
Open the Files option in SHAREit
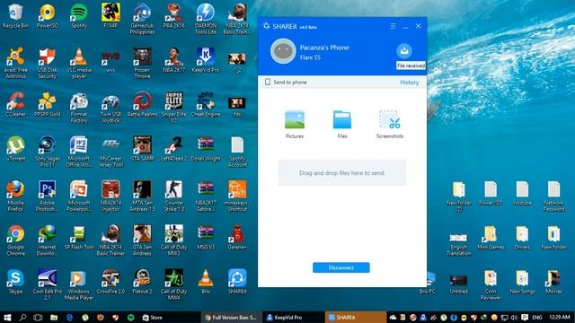click(x=341, y=125)
